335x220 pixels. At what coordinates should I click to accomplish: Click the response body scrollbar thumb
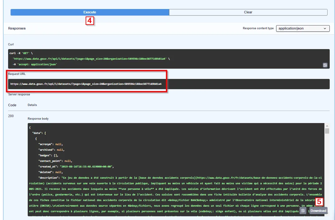pos(327,131)
